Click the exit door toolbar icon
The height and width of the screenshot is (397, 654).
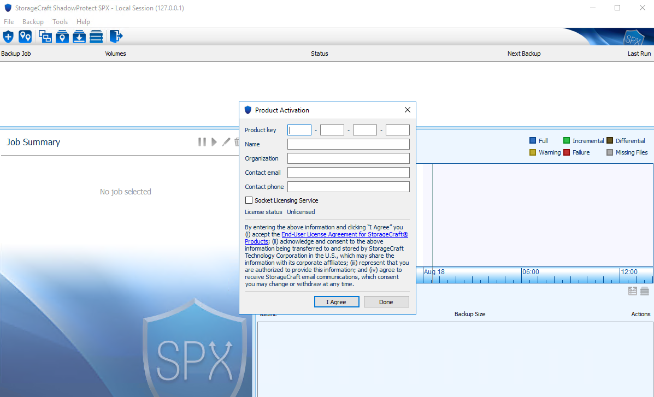click(x=115, y=37)
